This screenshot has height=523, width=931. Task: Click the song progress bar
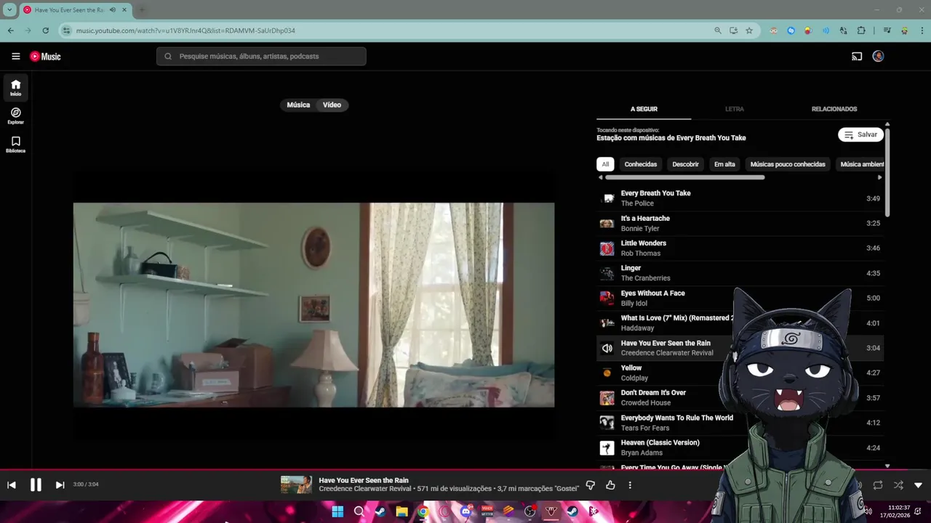click(x=465, y=470)
